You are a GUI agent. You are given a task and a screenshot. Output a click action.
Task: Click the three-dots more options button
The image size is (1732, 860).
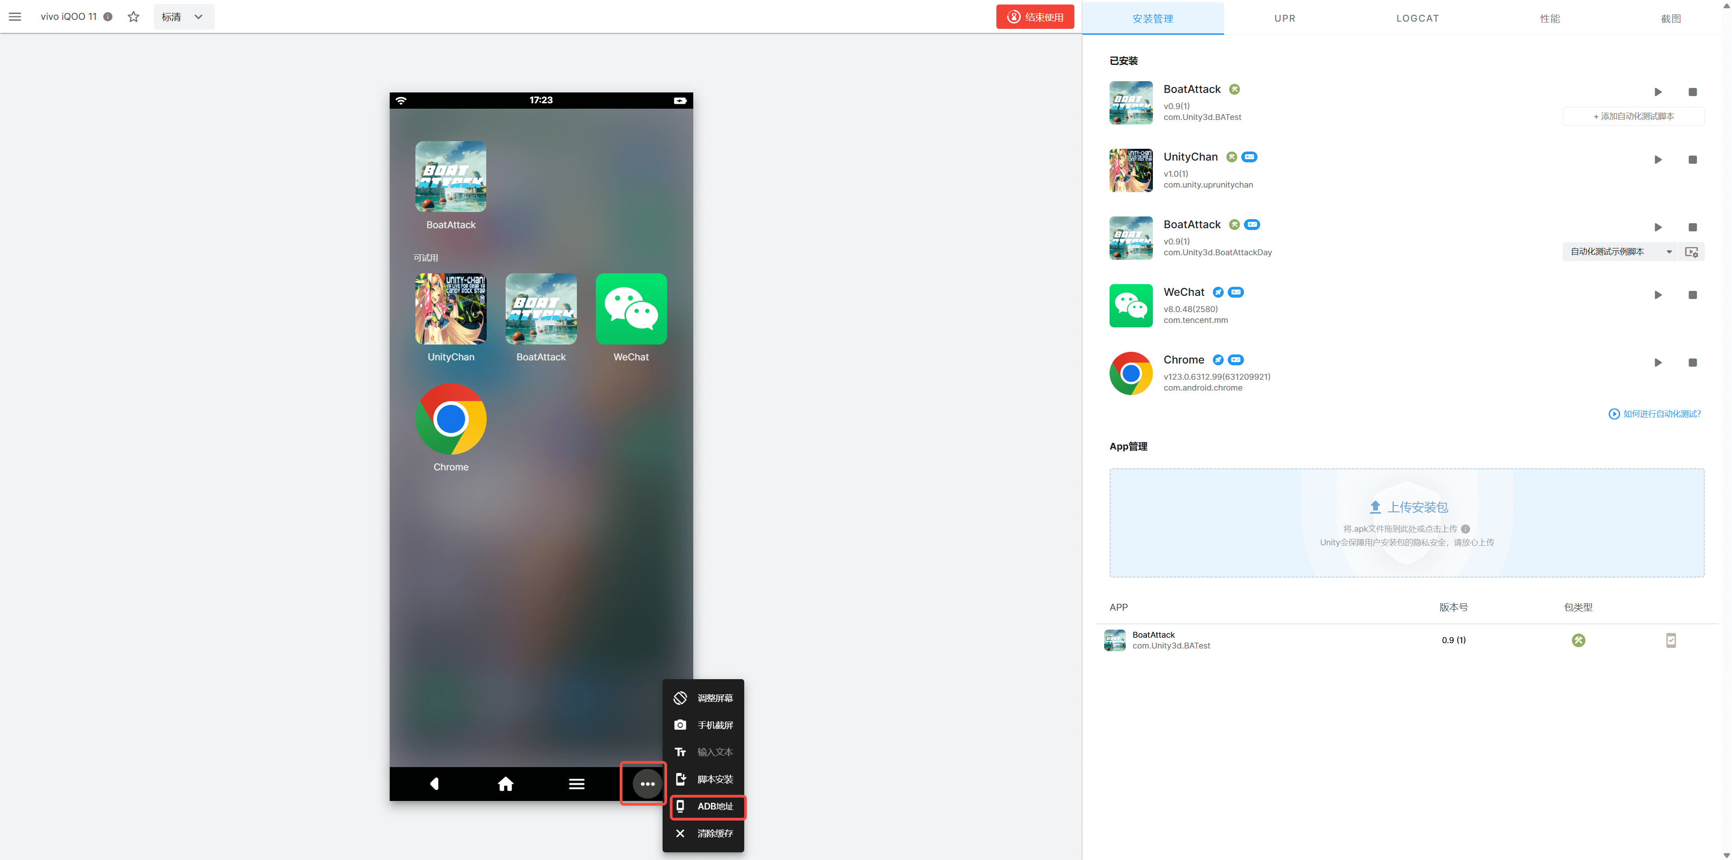click(647, 783)
